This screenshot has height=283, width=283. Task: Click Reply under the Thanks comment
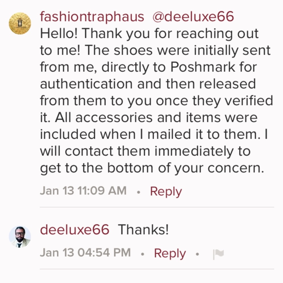coord(170,253)
